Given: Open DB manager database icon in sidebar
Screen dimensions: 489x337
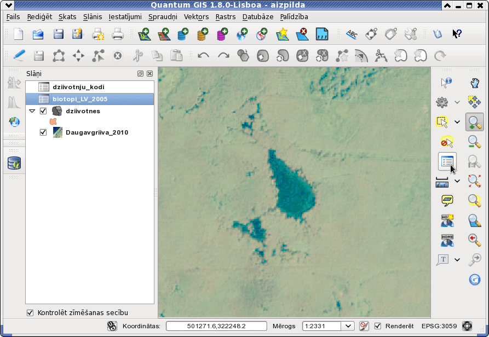Looking at the screenshot, I should click(x=14, y=163).
